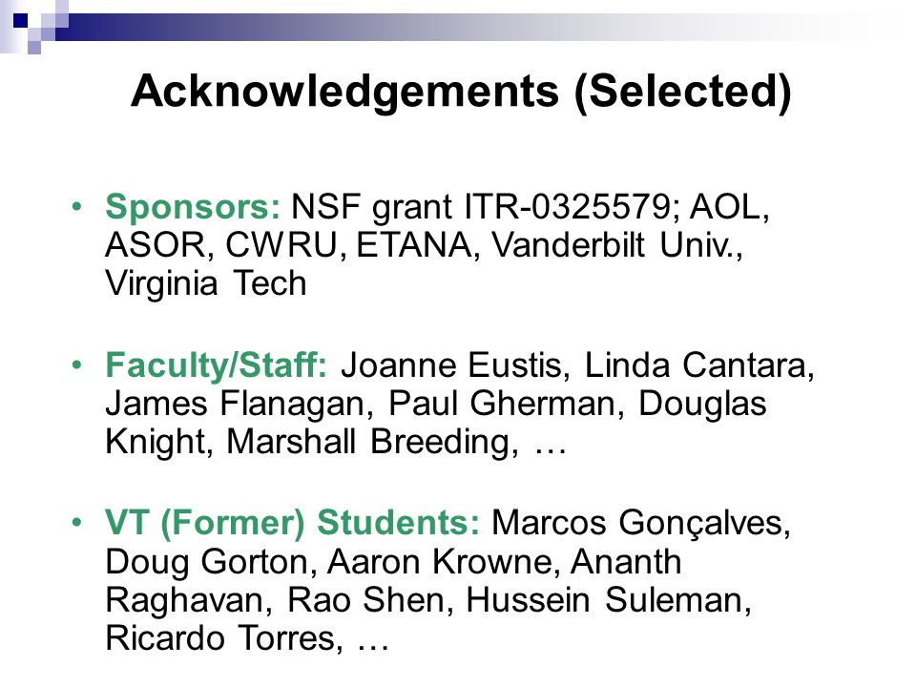The width and height of the screenshot is (916, 687).
Task: Click the blue gradient header bar
Action: (468, 27)
